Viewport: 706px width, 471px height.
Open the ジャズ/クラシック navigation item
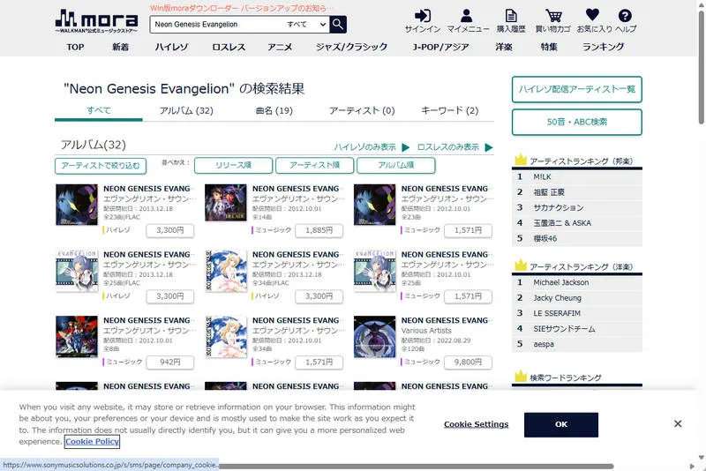(x=351, y=47)
